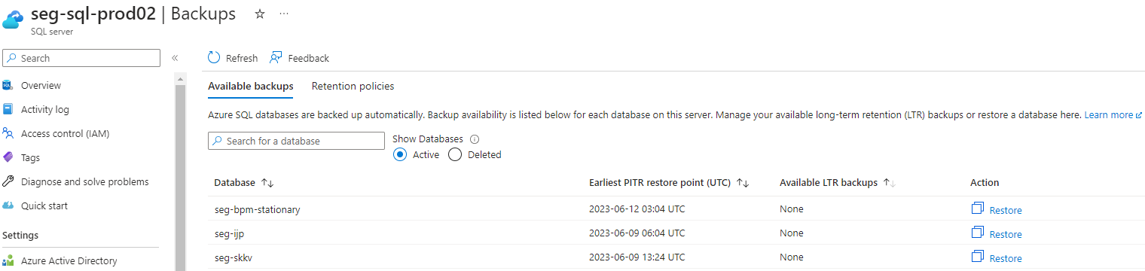The image size is (1145, 271).
Task: Sort by Database column arrows
Action: pyautogui.click(x=267, y=183)
